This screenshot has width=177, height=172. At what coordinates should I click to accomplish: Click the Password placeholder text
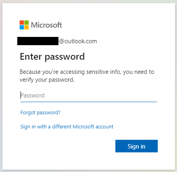click(33, 95)
